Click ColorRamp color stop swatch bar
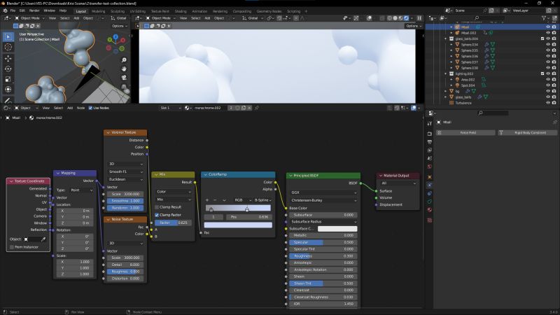Image resolution: width=560 pixels, height=315 pixels. (x=238, y=225)
